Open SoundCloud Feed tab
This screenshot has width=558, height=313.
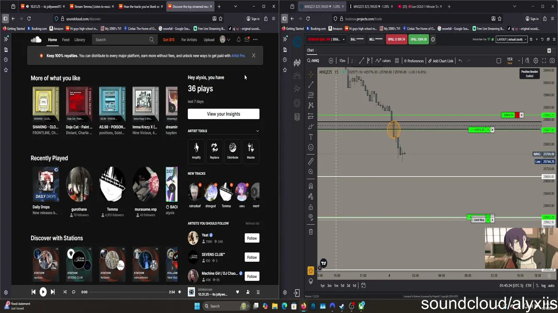[x=65, y=40]
